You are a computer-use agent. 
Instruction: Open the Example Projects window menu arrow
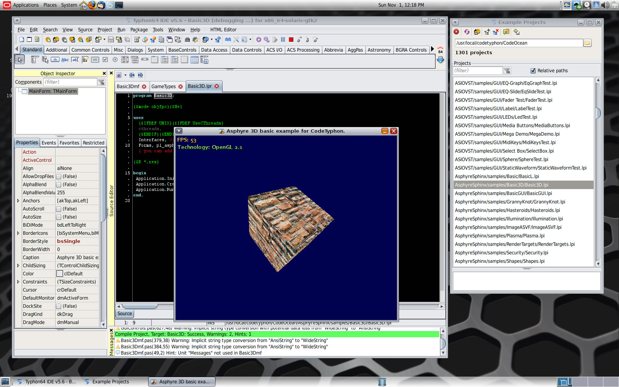tap(455, 22)
